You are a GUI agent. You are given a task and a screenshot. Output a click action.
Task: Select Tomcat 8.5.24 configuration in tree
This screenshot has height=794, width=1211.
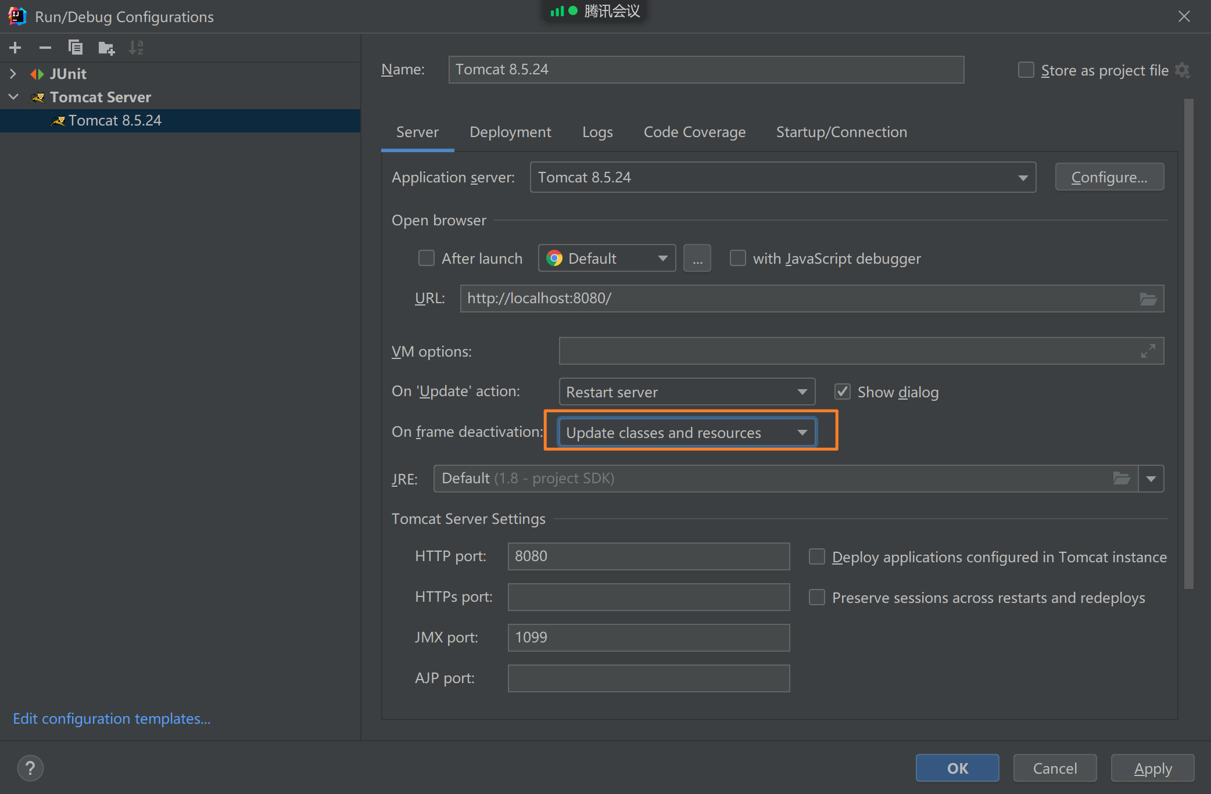pos(180,120)
